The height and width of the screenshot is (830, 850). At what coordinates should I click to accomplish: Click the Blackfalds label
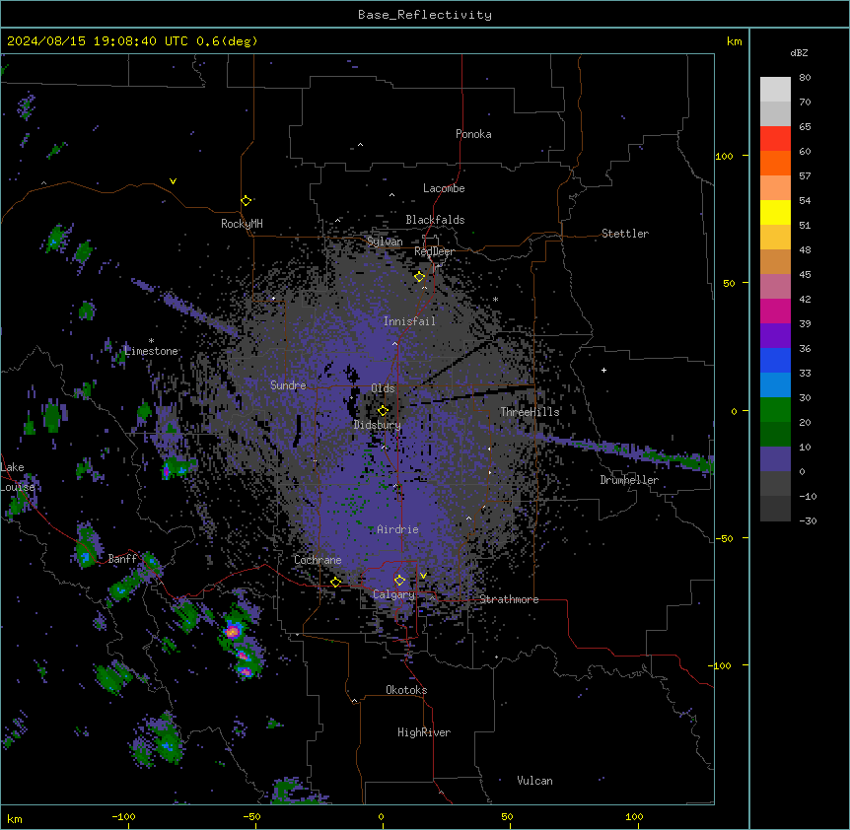point(435,220)
